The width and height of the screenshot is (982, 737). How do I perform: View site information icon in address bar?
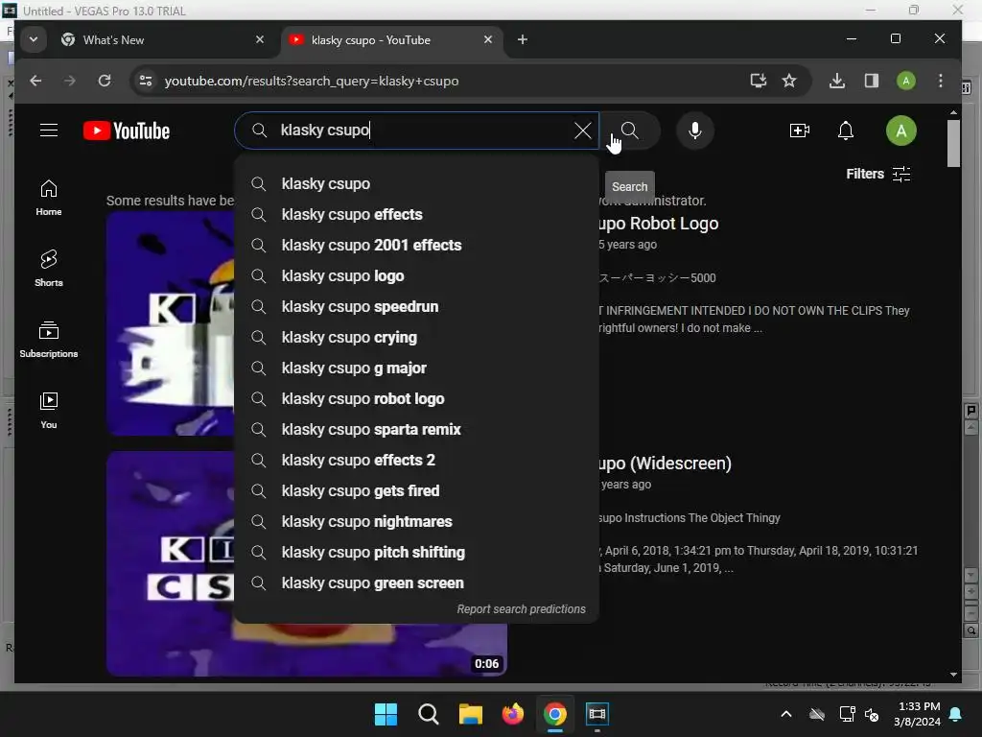coord(146,81)
